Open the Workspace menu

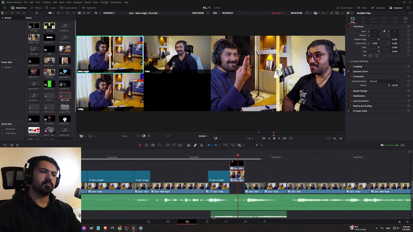[116, 2]
